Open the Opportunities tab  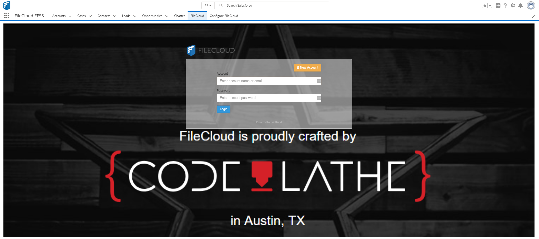(x=152, y=16)
